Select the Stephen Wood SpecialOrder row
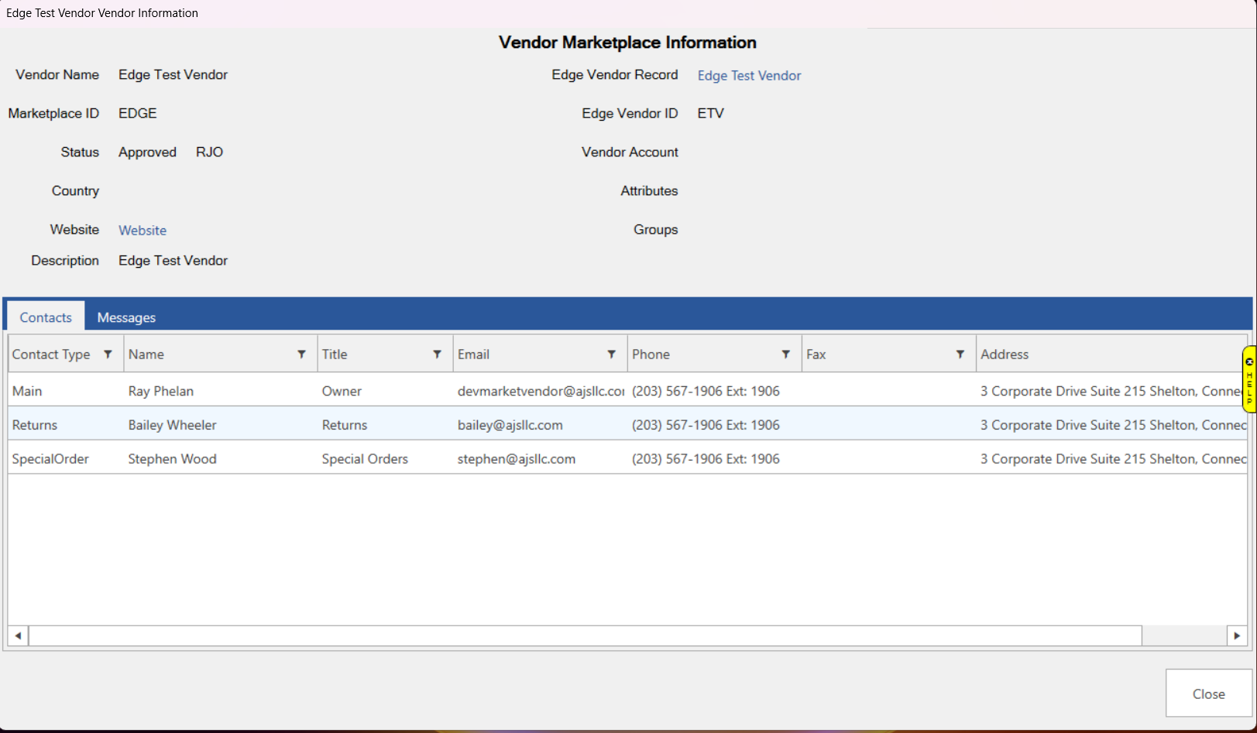 point(172,459)
